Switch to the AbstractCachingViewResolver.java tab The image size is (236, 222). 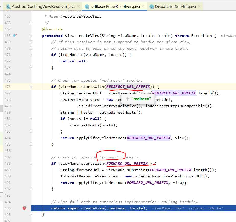(x=43, y=6)
